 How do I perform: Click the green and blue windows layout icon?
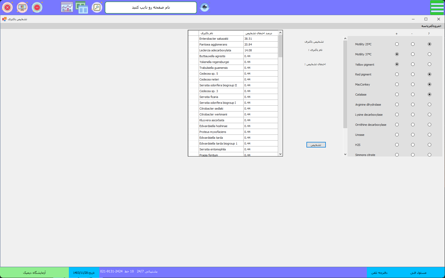82,7
